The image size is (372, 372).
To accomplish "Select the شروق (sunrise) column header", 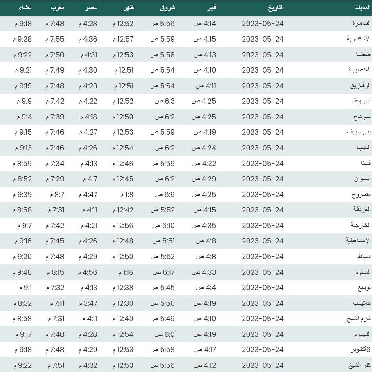I will 168,8.
